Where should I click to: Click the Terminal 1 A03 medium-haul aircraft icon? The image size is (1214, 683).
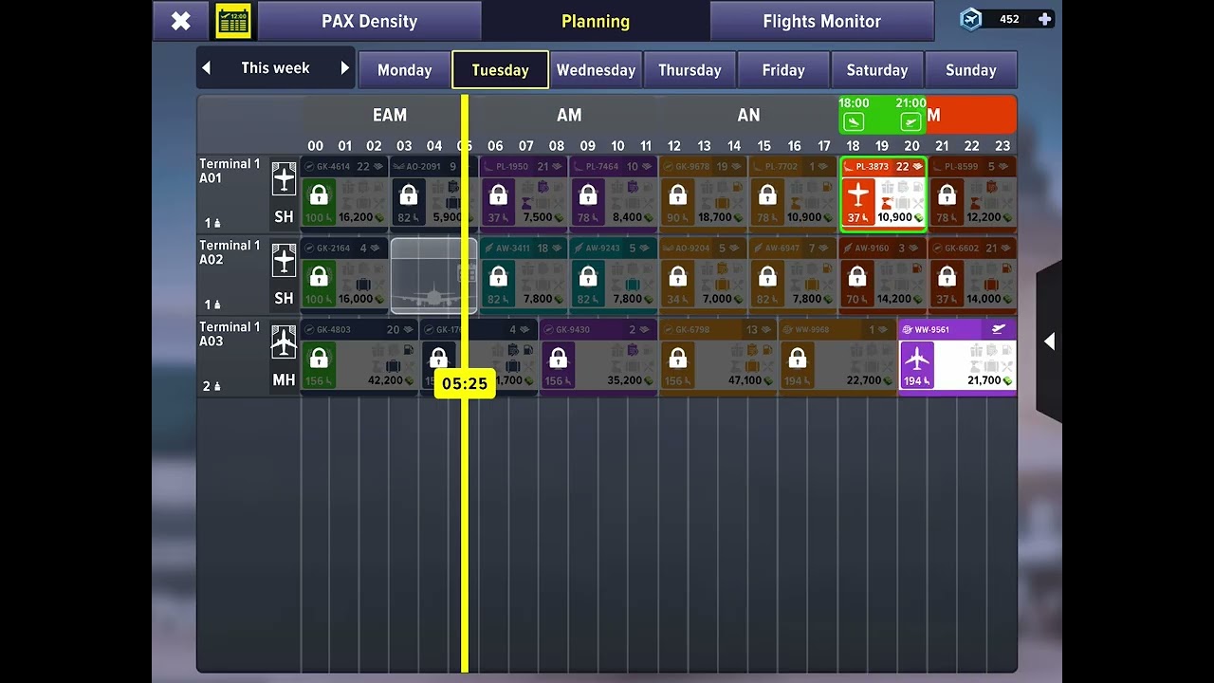coord(284,341)
